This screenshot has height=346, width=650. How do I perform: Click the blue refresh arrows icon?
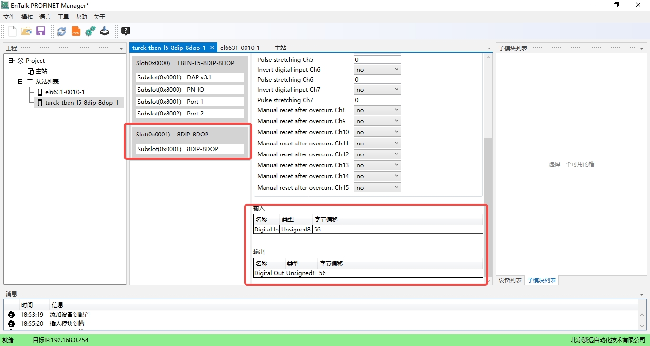click(x=61, y=31)
